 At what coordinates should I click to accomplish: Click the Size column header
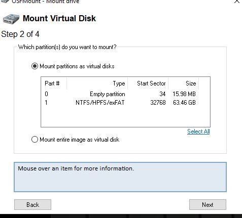click(x=184, y=83)
